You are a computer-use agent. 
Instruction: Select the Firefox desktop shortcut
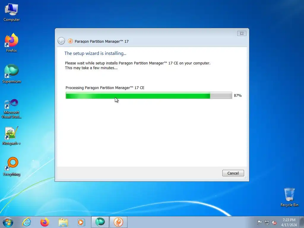pos(12,43)
